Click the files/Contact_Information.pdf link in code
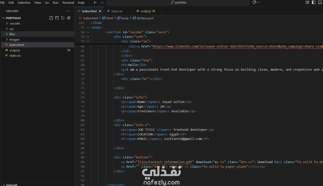 (x=165, y=162)
